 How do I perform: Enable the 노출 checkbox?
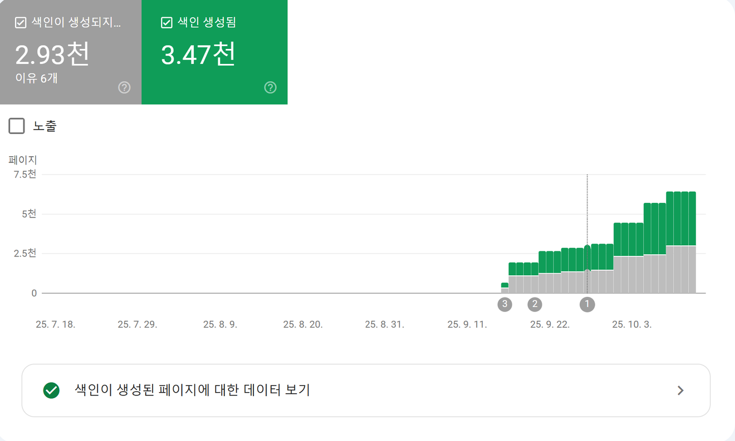tap(17, 126)
